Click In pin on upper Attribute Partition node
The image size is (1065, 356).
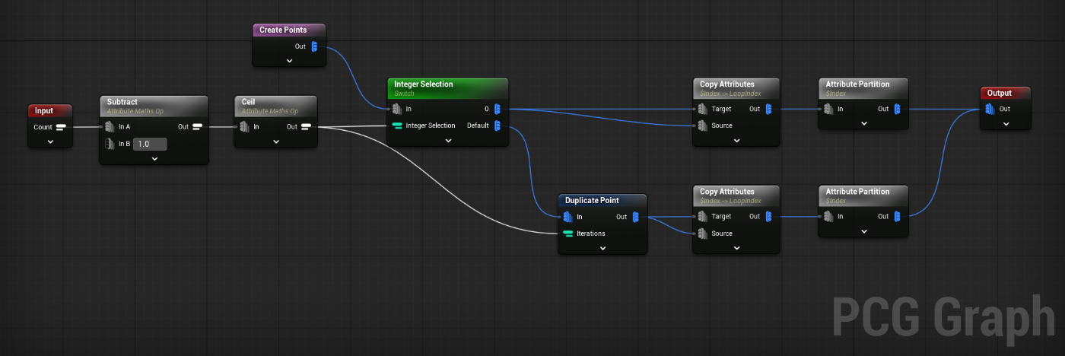[x=828, y=109]
